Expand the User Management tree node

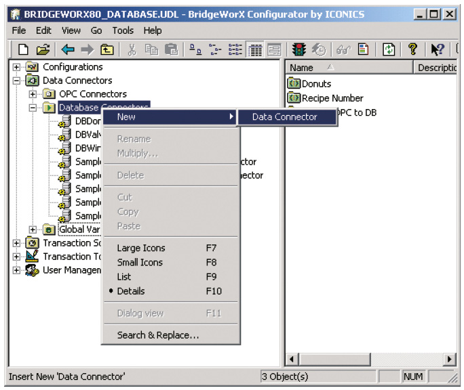point(16,270)
